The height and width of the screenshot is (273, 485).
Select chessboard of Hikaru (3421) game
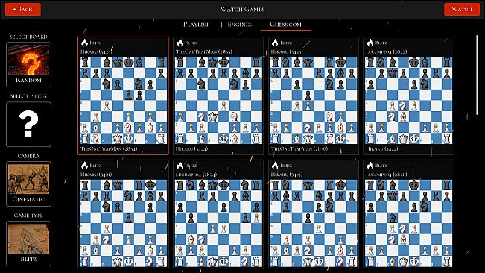123,223
